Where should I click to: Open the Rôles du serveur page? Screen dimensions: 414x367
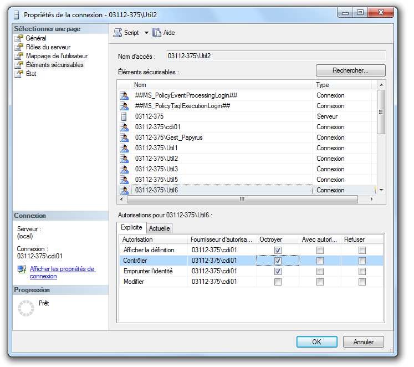click(x=48, y=47)
